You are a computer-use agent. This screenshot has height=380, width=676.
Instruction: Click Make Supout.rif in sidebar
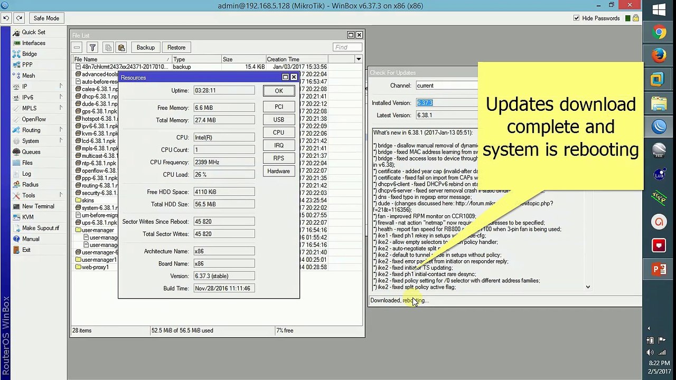pos(41,228)
